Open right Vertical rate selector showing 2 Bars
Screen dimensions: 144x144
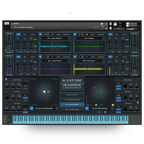pyautogui.click(x=119, y=95)
